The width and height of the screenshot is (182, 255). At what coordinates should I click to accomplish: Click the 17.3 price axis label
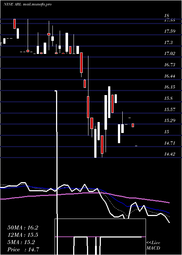click(168, 43)
